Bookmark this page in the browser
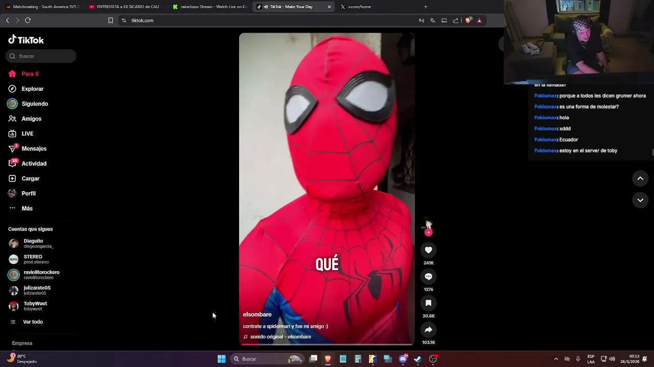654x367 pixels. click(x=110, y=20)
